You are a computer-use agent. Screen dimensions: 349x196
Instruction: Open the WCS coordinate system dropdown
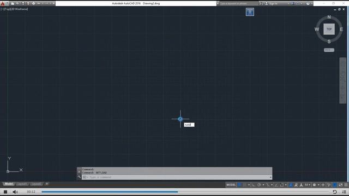pyautogui.click(x=329, y=50)
